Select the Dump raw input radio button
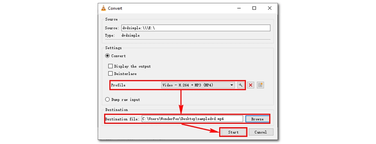 click(x=108, y=99)
